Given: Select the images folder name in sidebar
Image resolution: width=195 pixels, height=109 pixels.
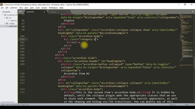Looking at the screenshot, I should (12, 23).
